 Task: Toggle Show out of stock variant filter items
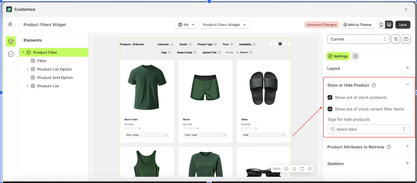click(330, 109)
